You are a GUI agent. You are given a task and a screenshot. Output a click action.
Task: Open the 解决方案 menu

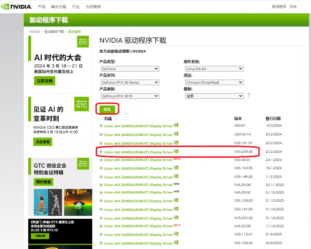[x=59, y=7]
